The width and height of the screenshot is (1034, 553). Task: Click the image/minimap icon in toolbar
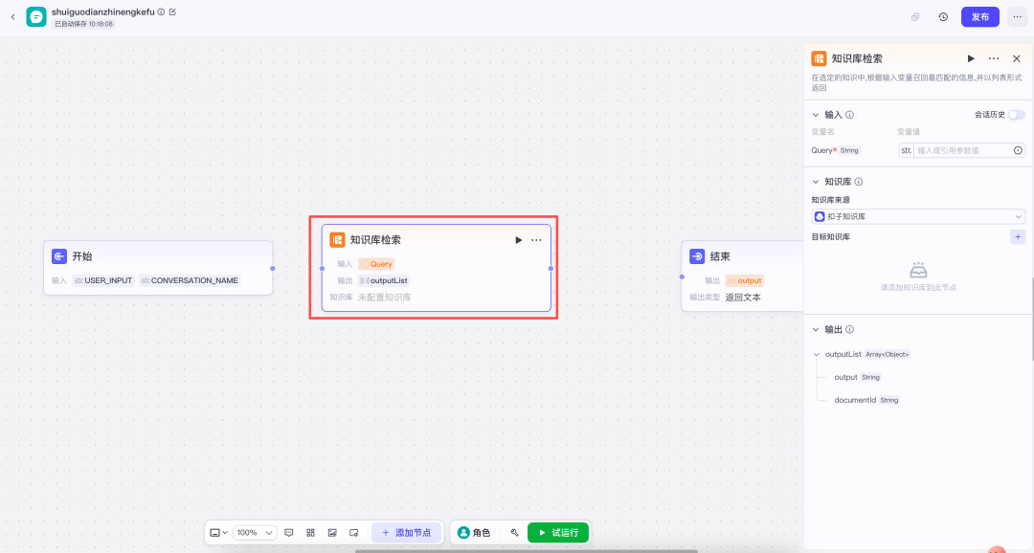point(332,533)
